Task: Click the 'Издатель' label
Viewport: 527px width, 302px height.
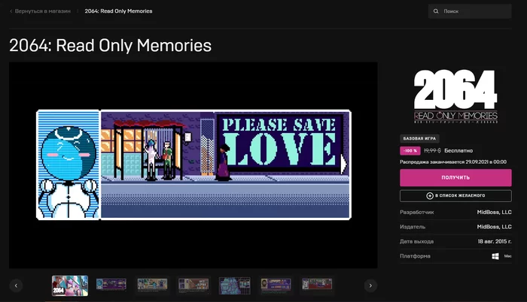Action: click(x=413, y=227)
